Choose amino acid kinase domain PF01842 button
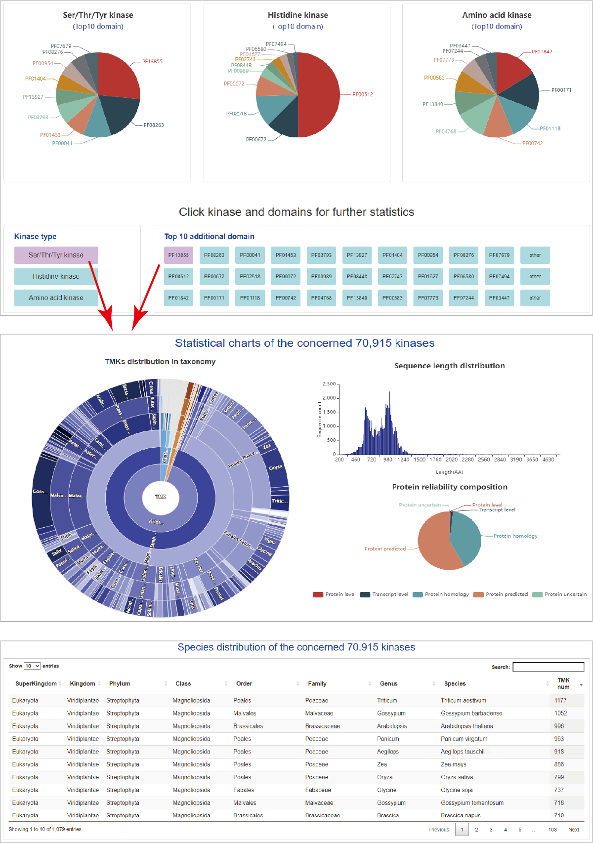 [178, 298]
